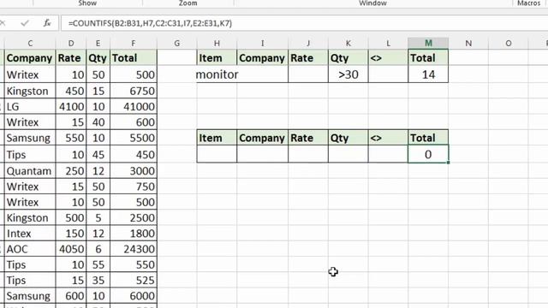548x308 pixels.
Task: Click the total cell 1800
Action: coord(134,234)
